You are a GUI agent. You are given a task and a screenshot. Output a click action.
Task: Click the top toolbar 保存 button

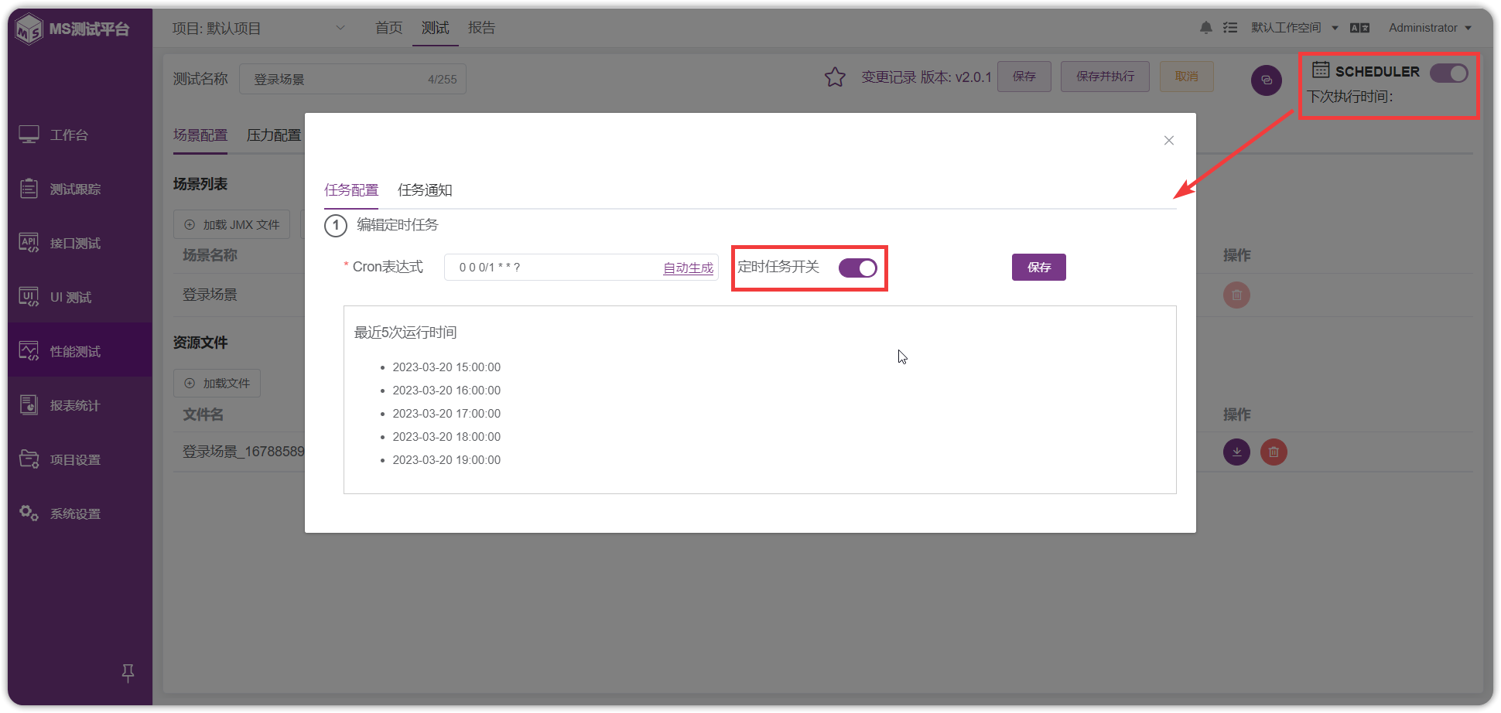[1024, 77]
